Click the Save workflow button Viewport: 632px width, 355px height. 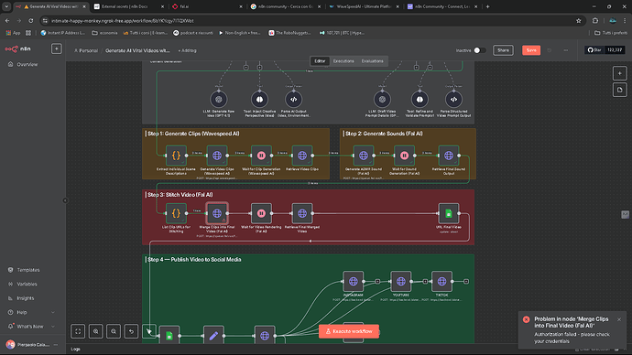(531, 50)
